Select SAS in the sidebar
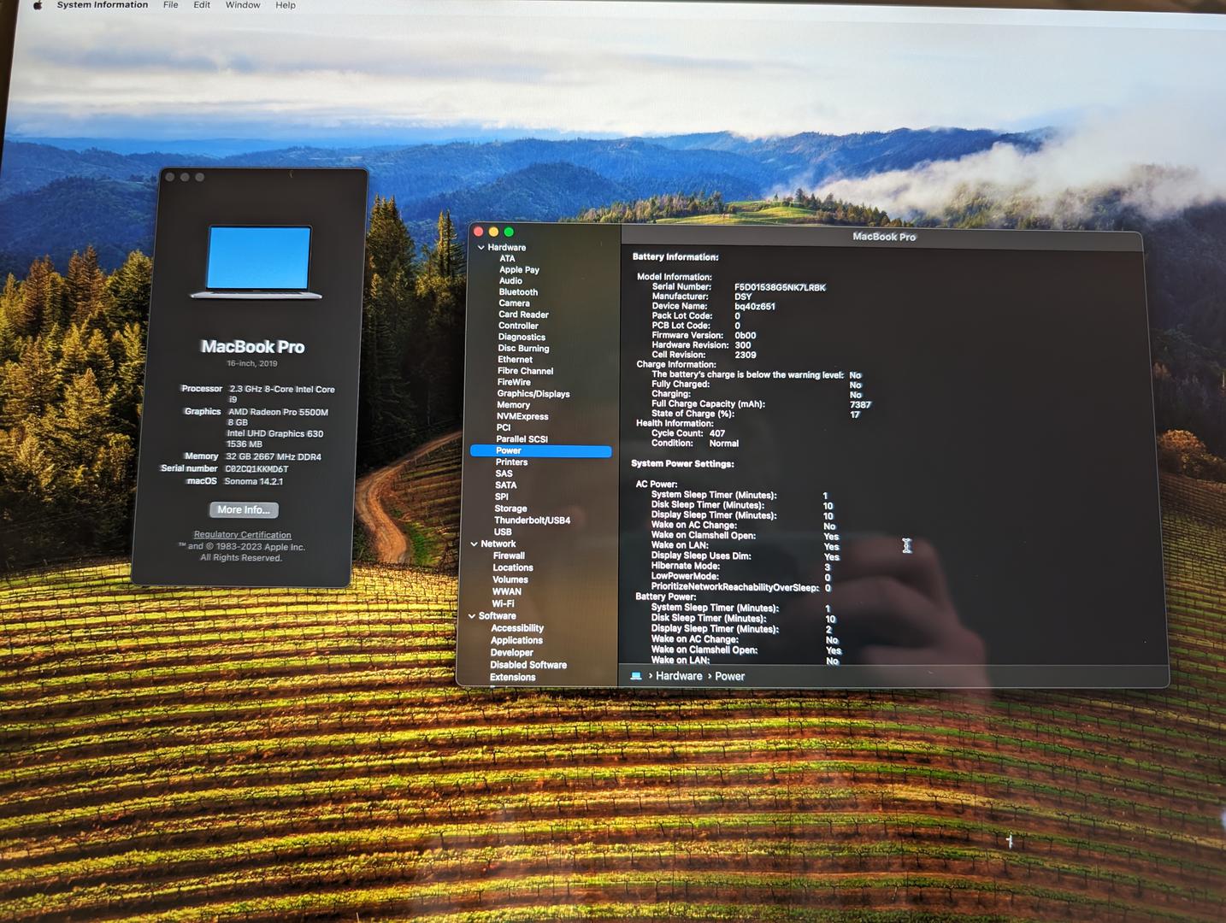This screenshot has width=1226, height=923. pyautogui.click(x=504, y=473)
